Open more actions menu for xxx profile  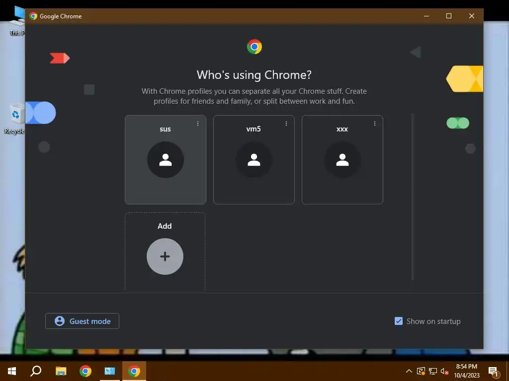[x=375, y=124]
